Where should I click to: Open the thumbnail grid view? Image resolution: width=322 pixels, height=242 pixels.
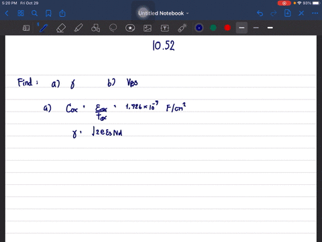[x=21, y=13]
